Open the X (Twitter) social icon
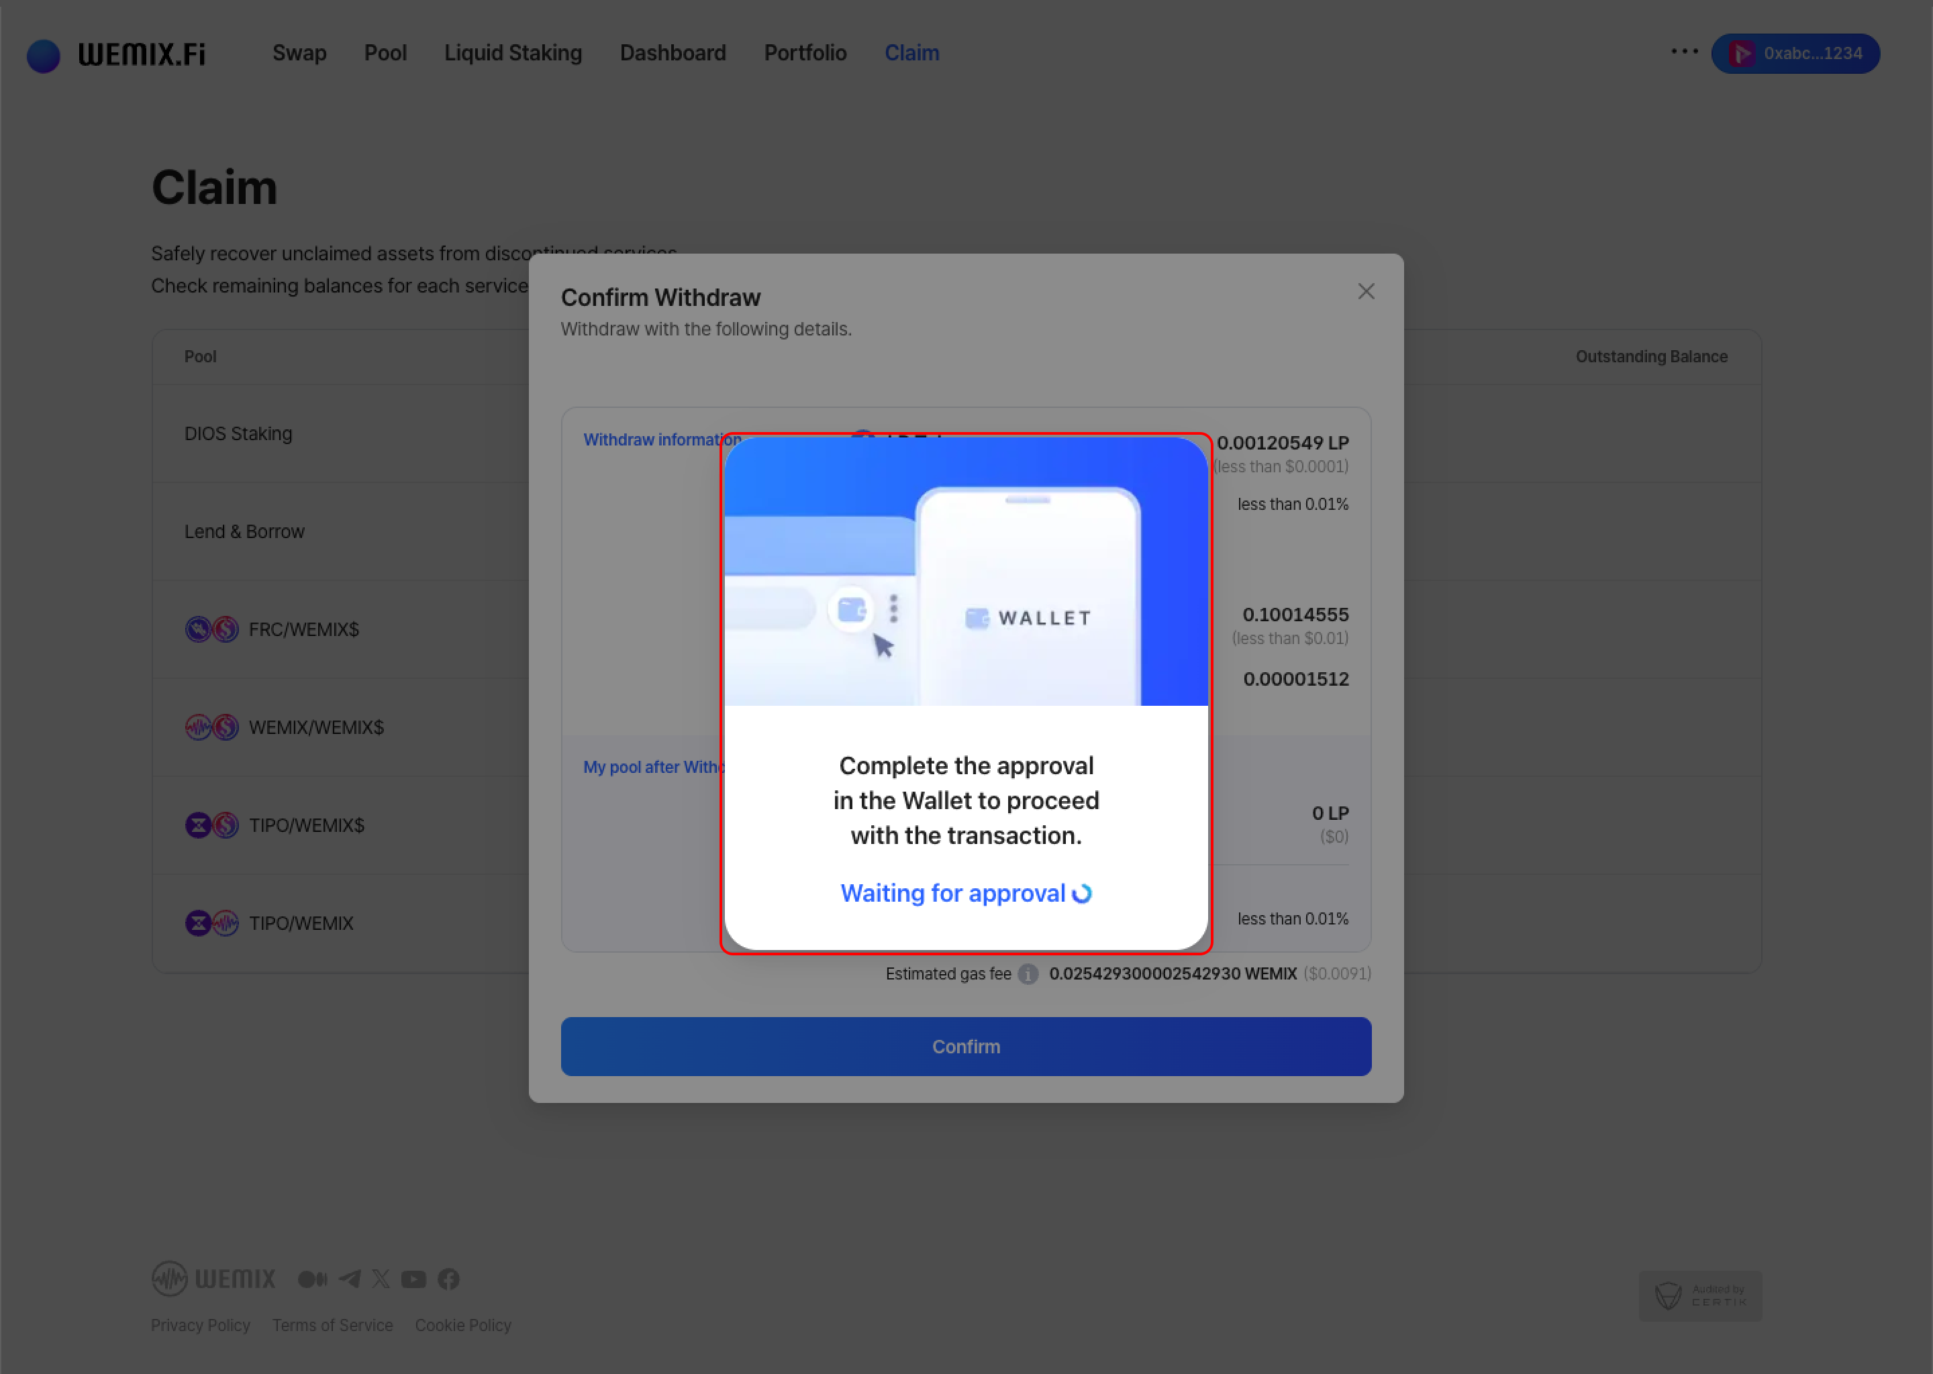1933x1374 pixels. 381,1278
